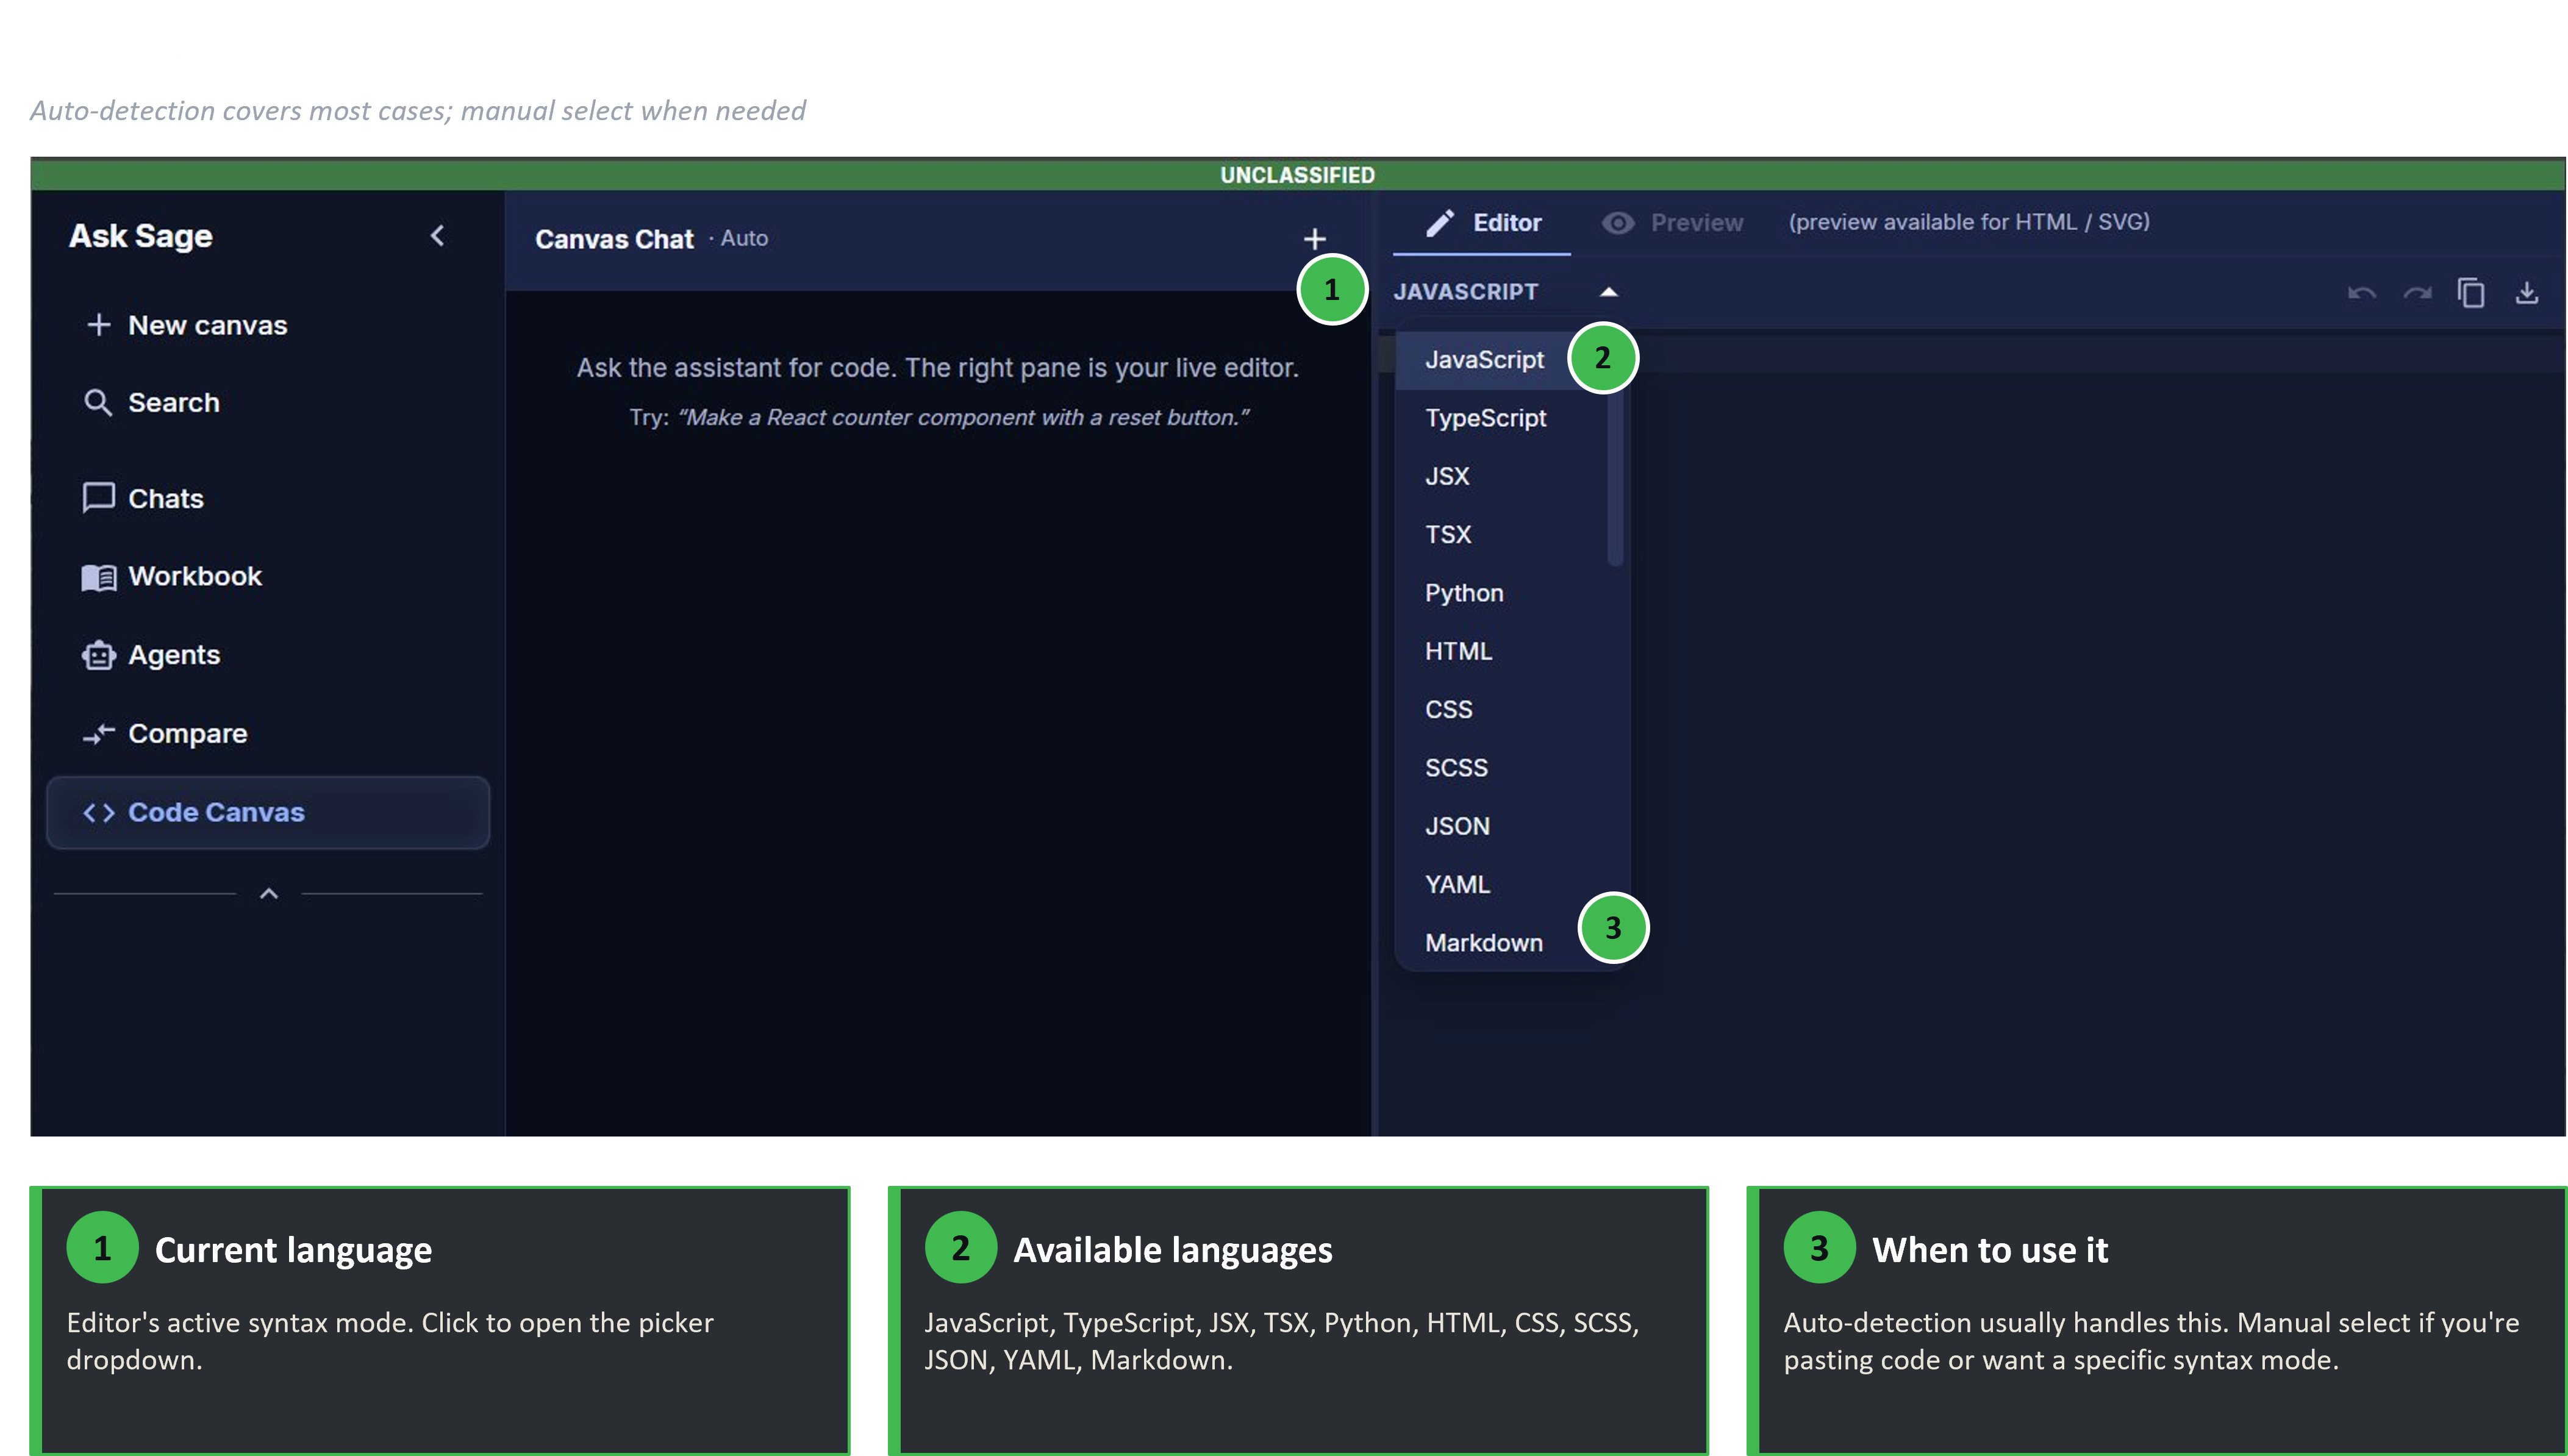The width and height of the screenshot is (2568, 1456).
Task: Switch to the Preview tab
Action: (x=1672, y=223)
